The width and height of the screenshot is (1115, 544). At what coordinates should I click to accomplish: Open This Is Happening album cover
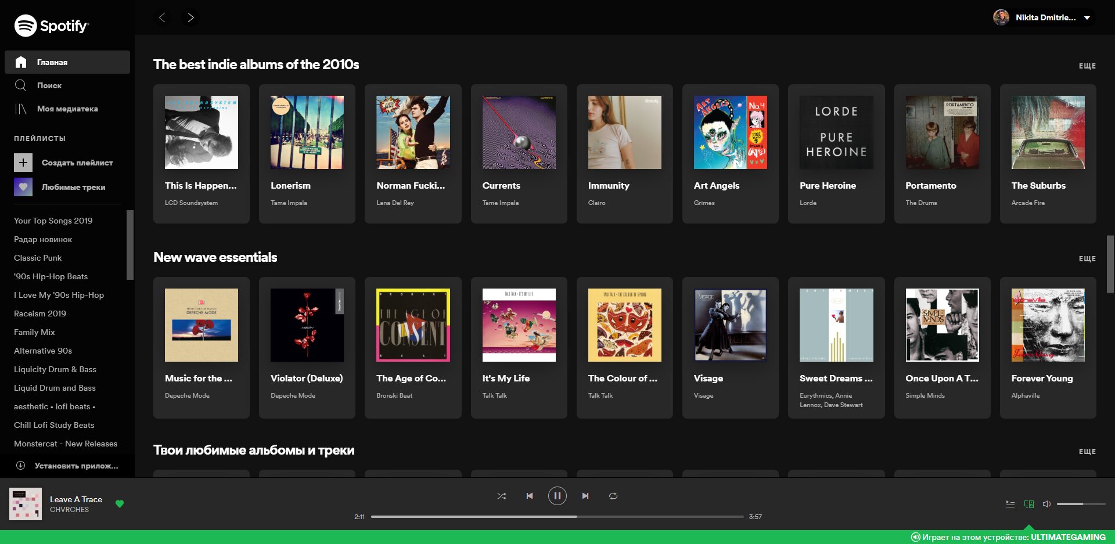coord(202,132)
